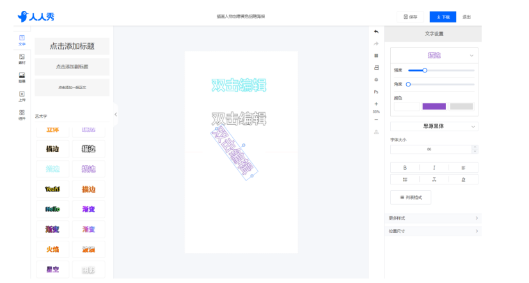The width and height of the screenshot is (529, 283).
Task: Toggle bold formatting
Action: [405, 168]
